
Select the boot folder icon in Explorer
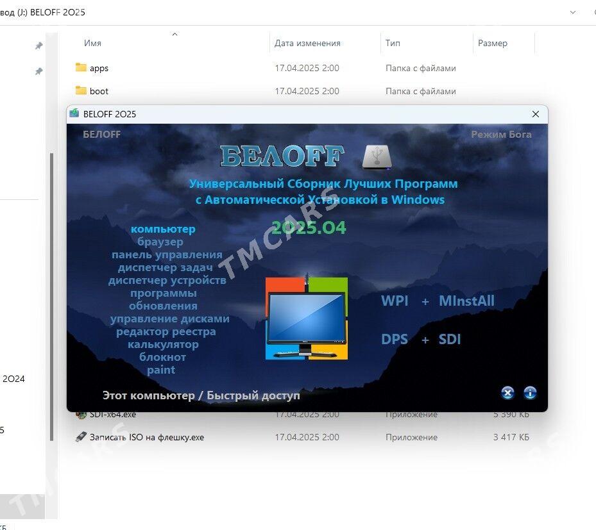point(81,91)
